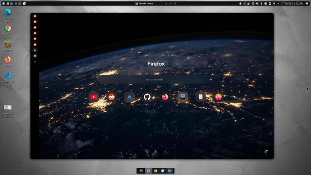
Task: Click the Firefox heading on new tab page
Action: pyautogui.click(x=156, y=64)
